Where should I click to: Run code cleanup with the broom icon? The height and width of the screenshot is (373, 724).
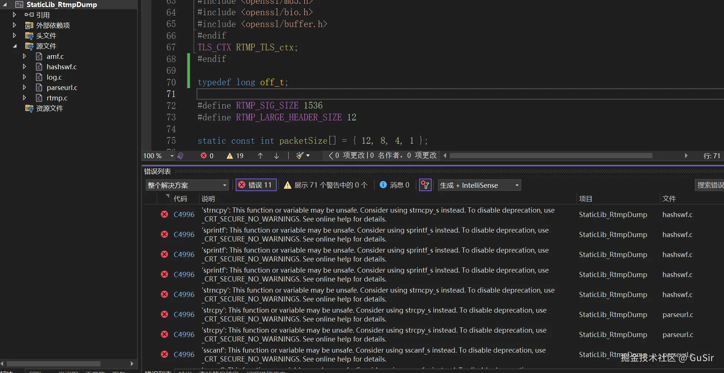point(300,156)
